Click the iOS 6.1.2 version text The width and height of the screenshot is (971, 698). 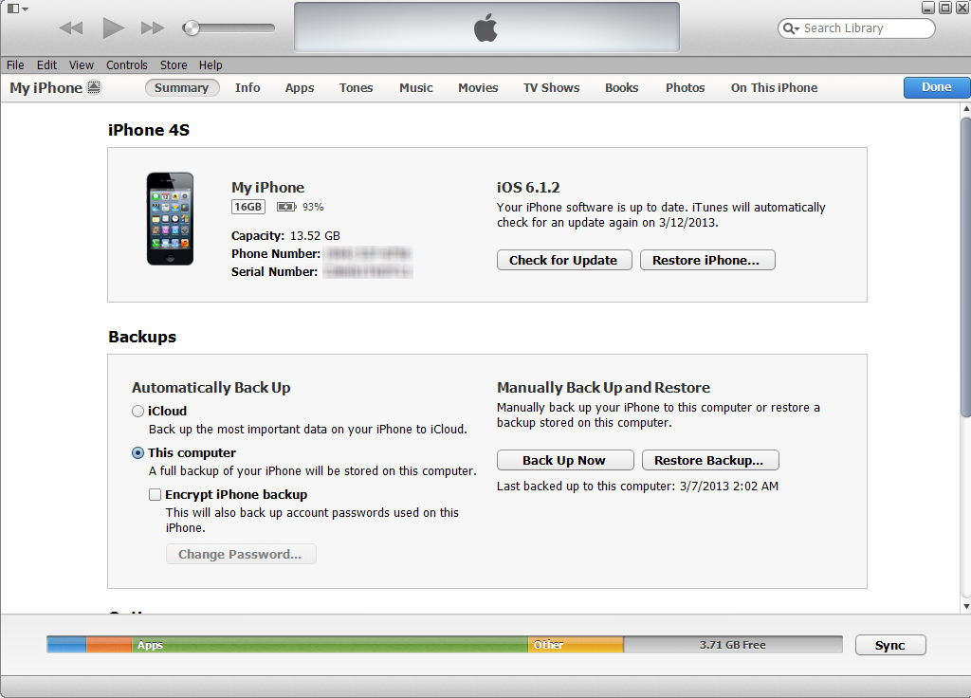528,187
